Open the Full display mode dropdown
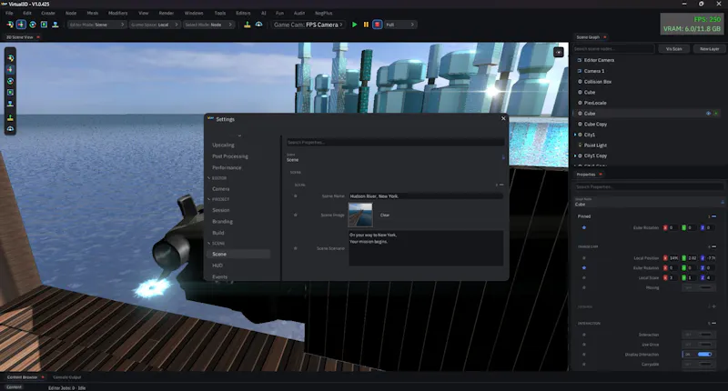Viewport: 728px width, 391px height. click(x=400, y=25)
